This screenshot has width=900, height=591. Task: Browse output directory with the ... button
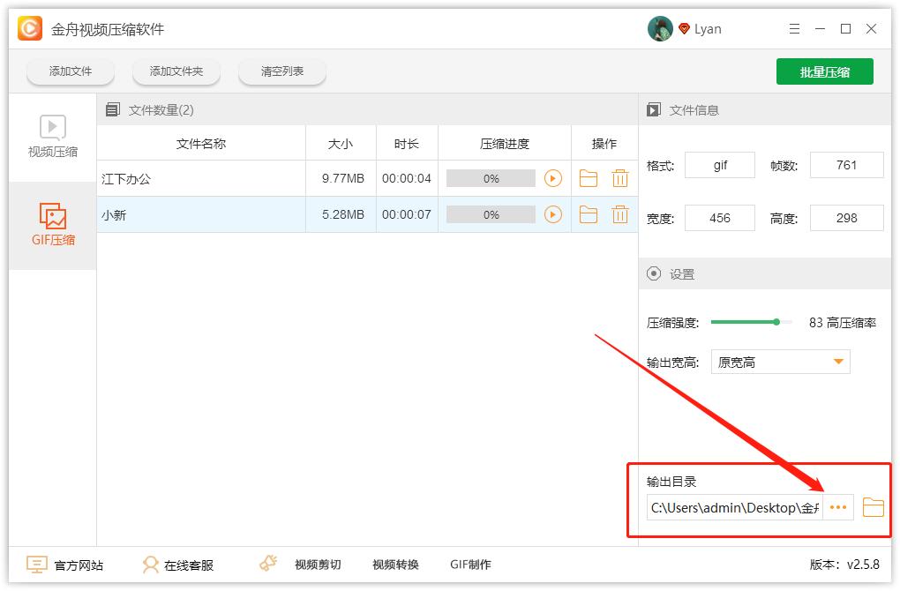coord(838,507)
